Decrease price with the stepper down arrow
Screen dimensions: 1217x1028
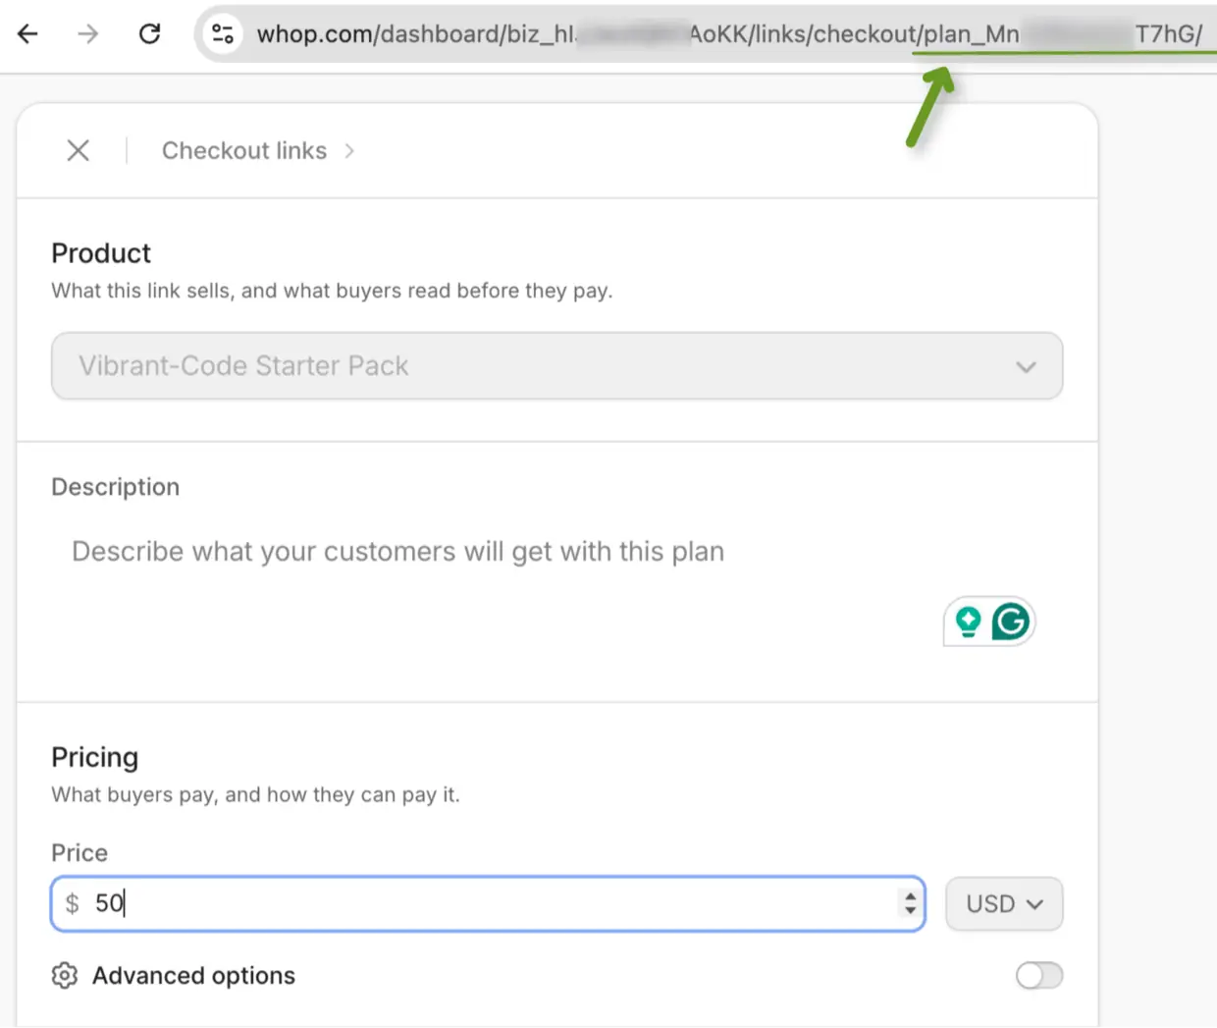(911, 911)
